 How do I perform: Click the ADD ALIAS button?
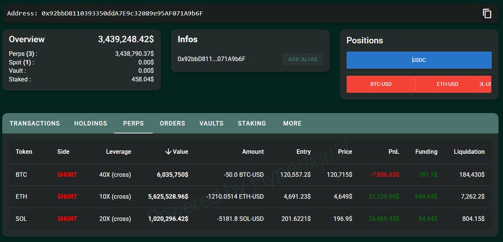click(303, 59)
